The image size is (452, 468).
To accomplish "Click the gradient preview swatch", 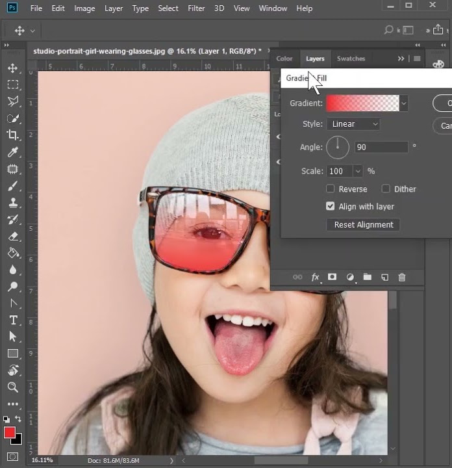I will [362, 103].
